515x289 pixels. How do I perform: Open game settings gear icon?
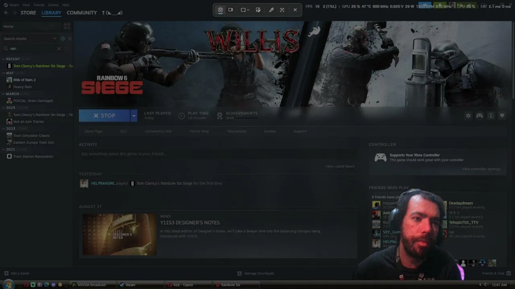[x=468, y=116]
